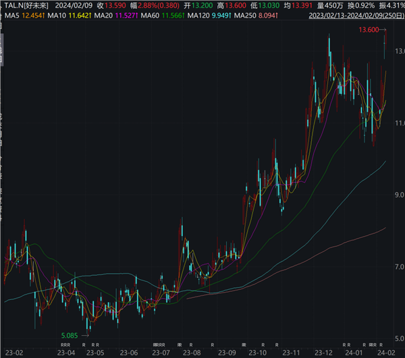
Task: Click the 23-09 time axis label
Action: pos(227,353)
